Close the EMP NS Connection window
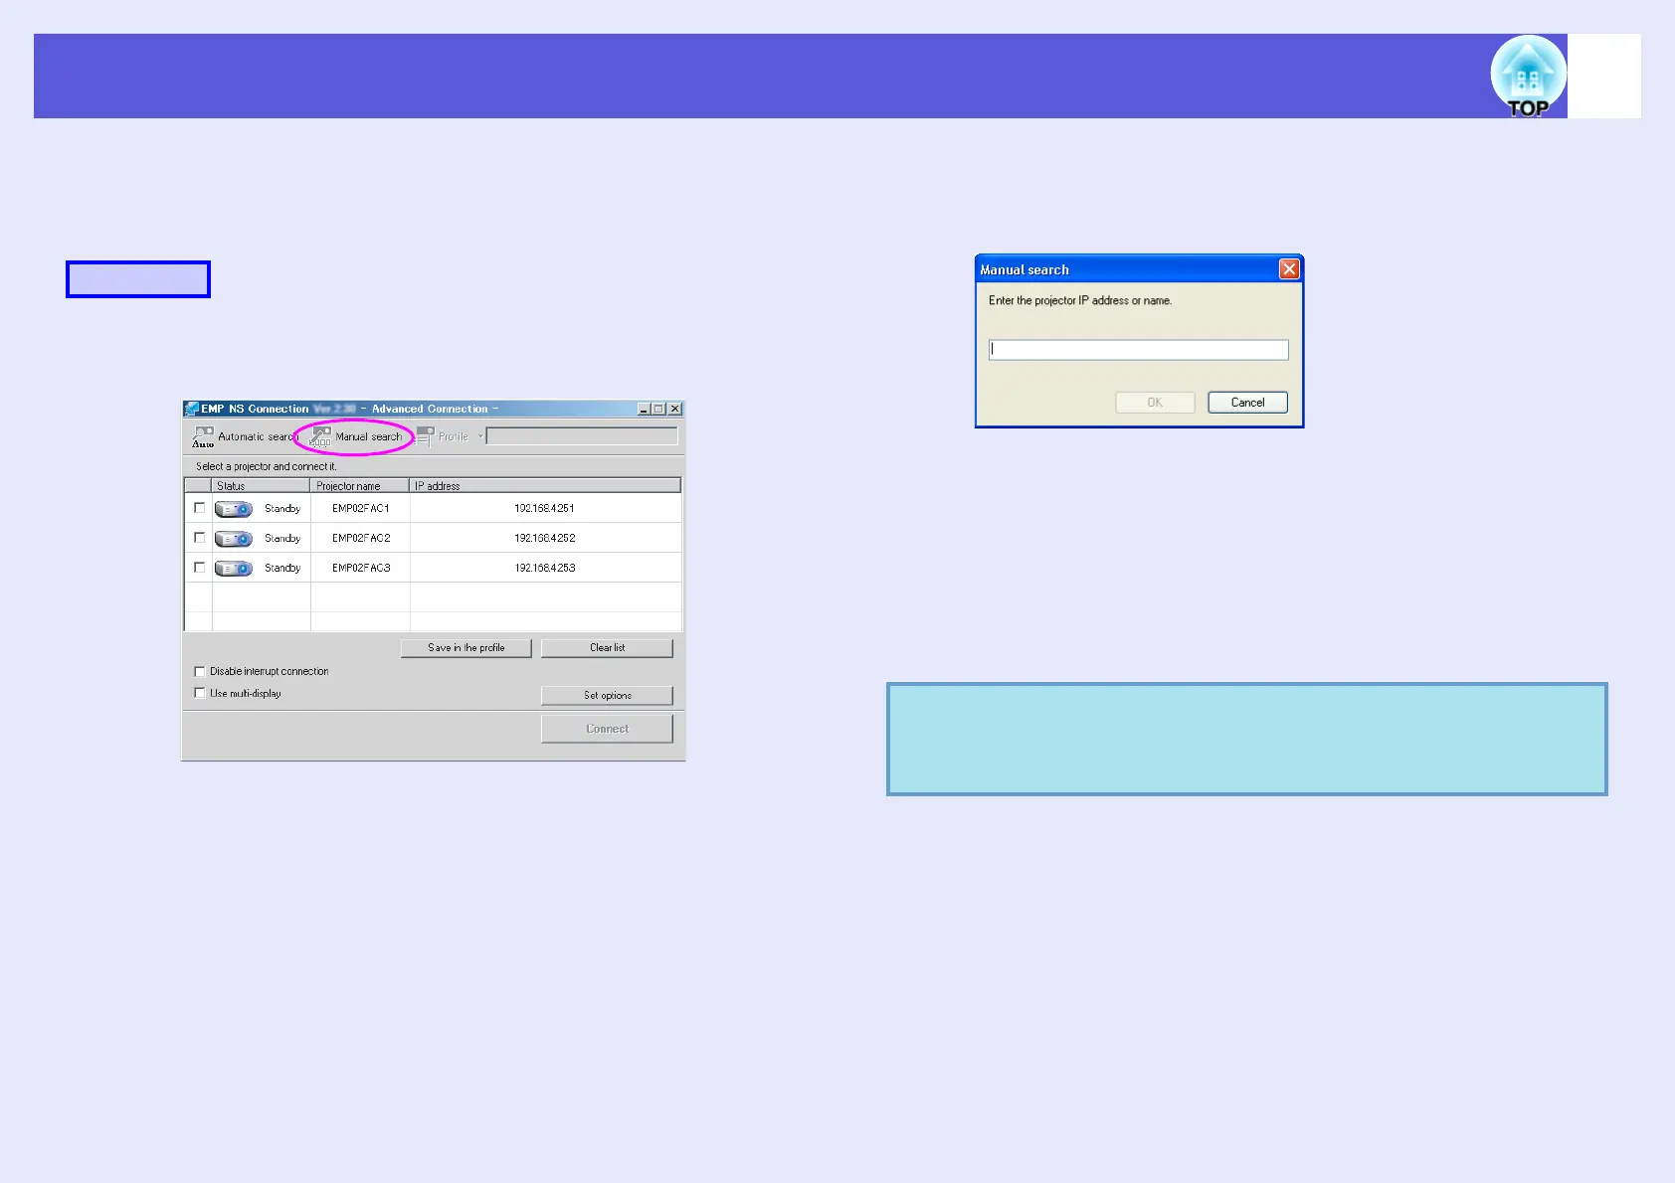 (x=674, y=409)
